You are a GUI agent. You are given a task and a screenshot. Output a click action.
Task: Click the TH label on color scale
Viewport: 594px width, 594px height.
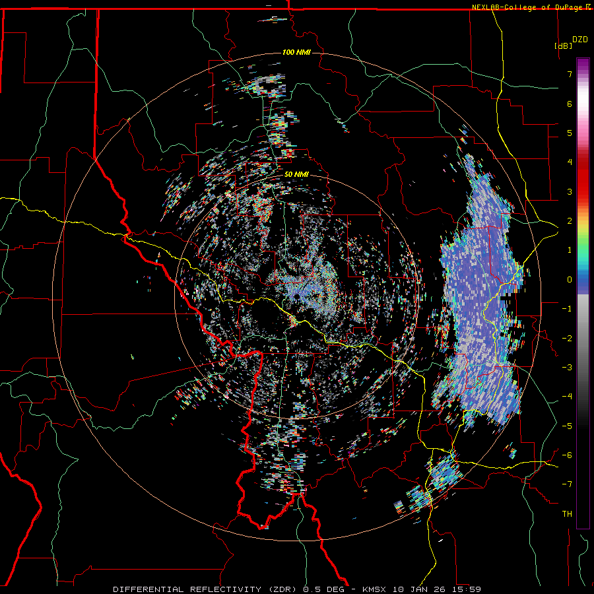pyautogui.click(x=567, y=513)
